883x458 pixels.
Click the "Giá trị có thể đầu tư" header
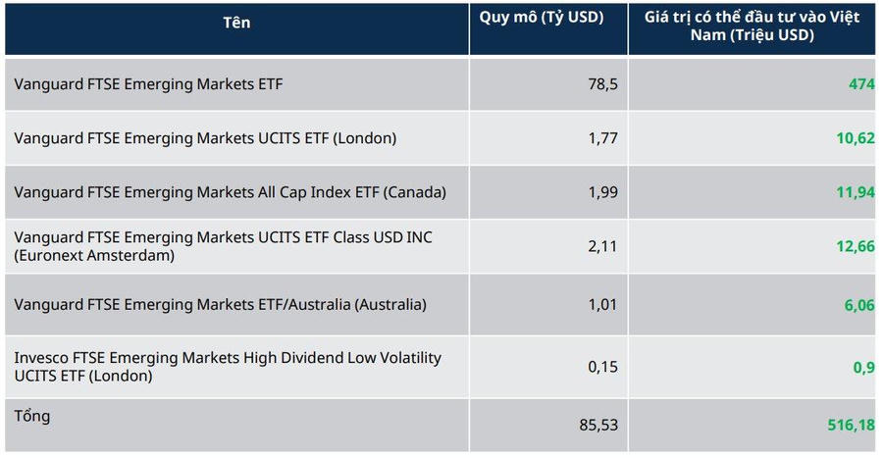pos(752,25)
